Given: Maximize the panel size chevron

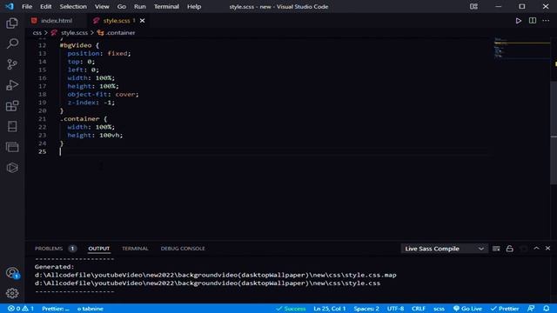Looking at the screenshot, I should coord(536,249).
